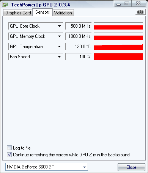This screenshot has height=173, width=148.
Task: Expand the GPU Temperature sensor dropdown
Action: [59, 47]
